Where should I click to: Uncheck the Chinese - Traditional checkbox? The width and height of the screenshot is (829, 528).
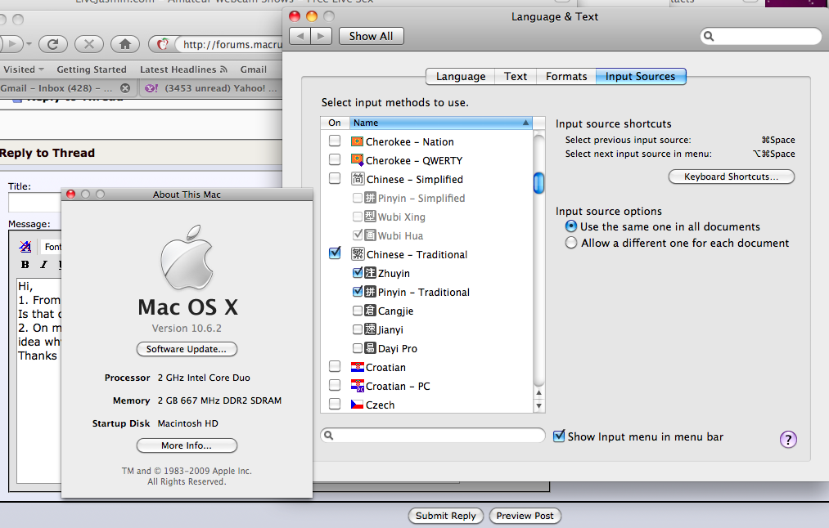point(335,253)
